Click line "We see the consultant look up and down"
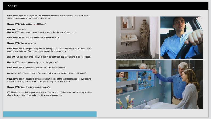 click(36, 68)
